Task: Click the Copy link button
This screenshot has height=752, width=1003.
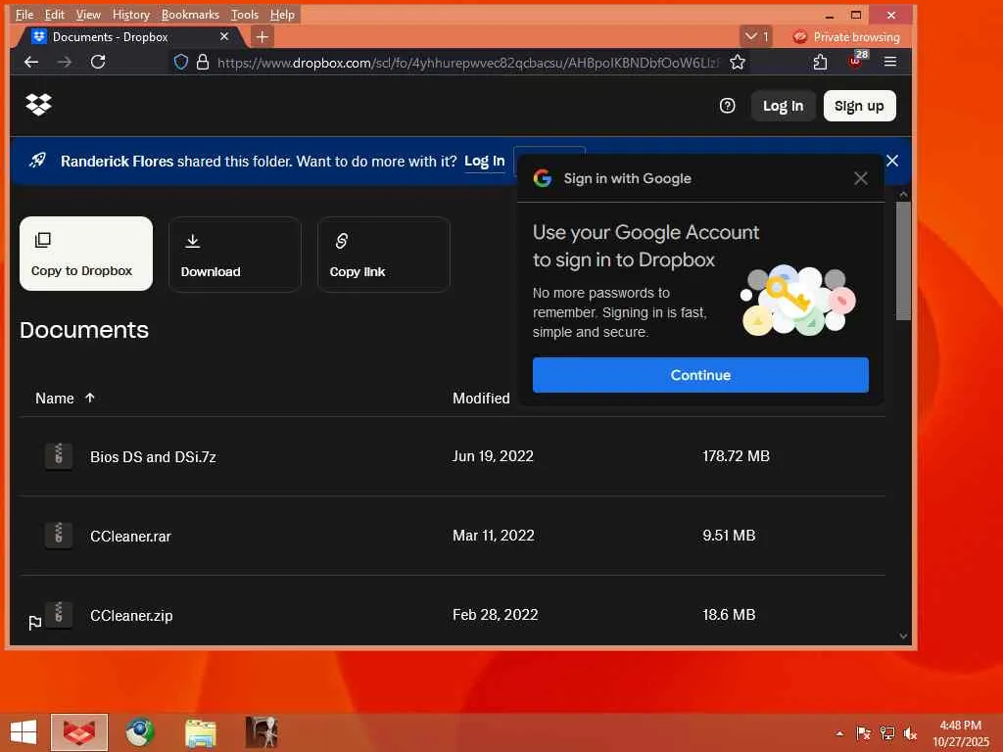Action: (384, 254)
